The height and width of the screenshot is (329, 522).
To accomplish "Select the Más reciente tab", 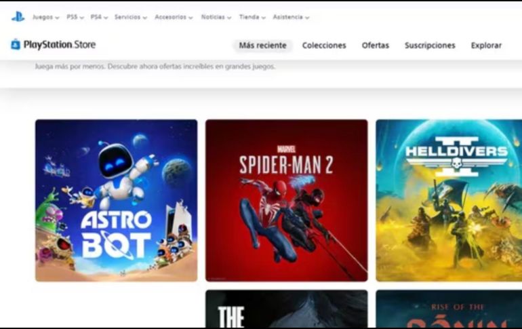I will (x=262, y=45).
